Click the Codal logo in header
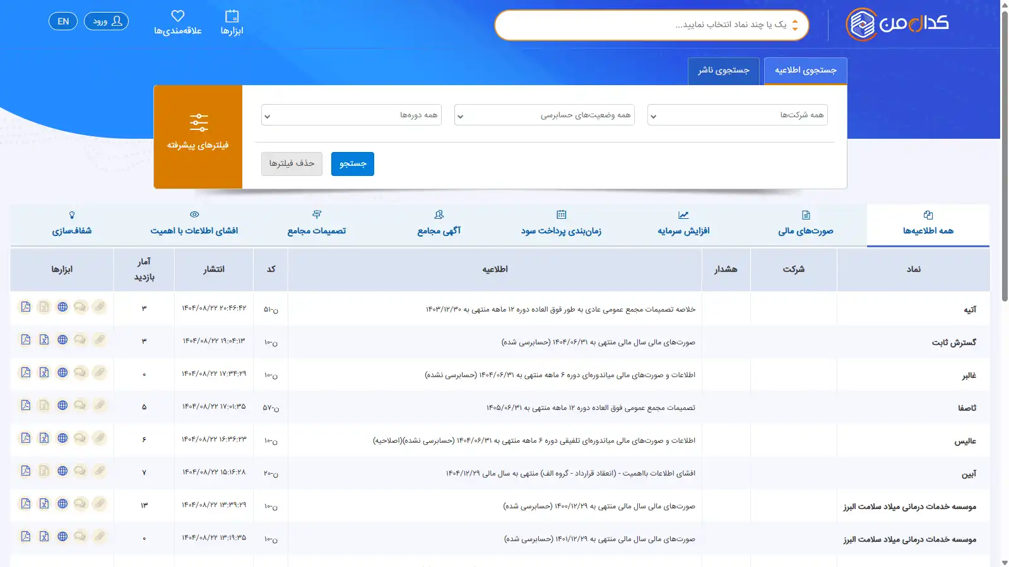The image size is (1009, 567). (897, 25)
